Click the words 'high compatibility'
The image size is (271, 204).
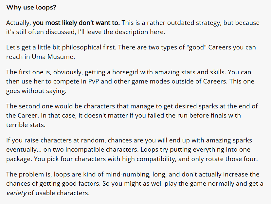(x=149, y=159)
